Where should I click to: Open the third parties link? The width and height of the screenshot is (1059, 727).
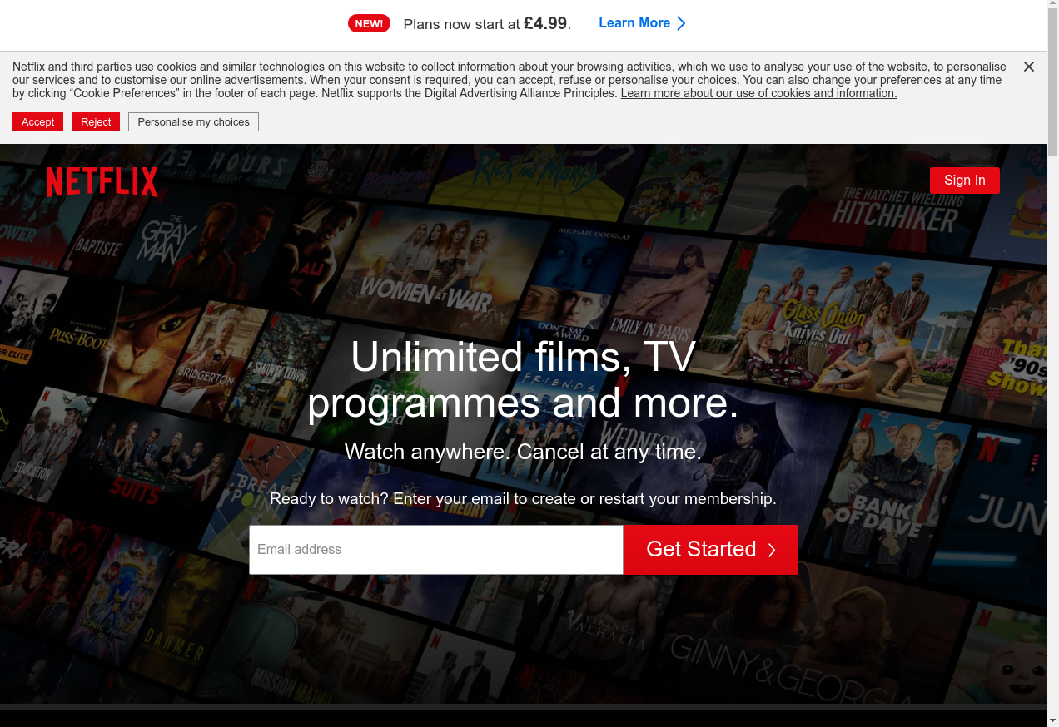[x=101, y=67]
